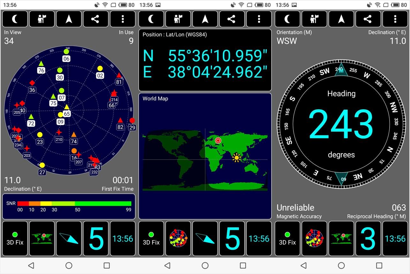Tap world map tile on compass screen
This screenshot has height=274, width=410.
[341, 239]
